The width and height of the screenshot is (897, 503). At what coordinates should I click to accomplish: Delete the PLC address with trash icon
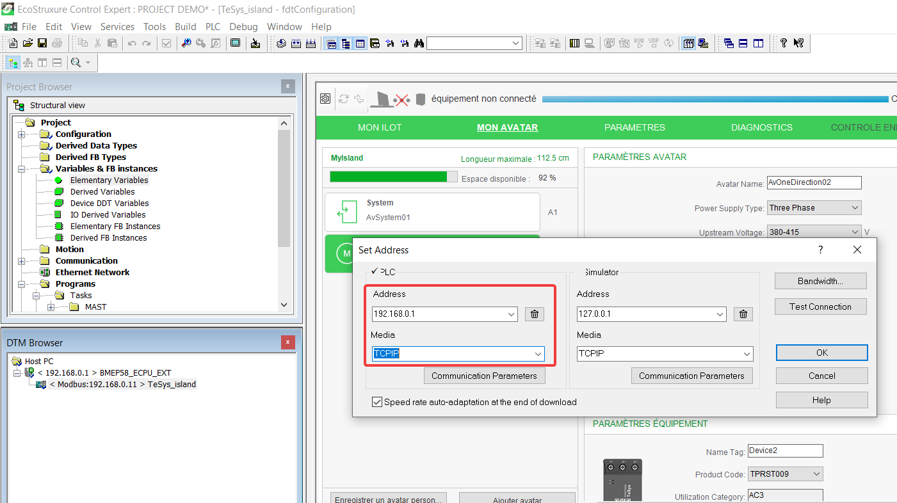535,314
